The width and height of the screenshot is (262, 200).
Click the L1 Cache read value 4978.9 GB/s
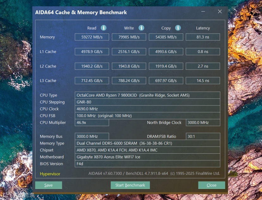(x=92, y=51)
